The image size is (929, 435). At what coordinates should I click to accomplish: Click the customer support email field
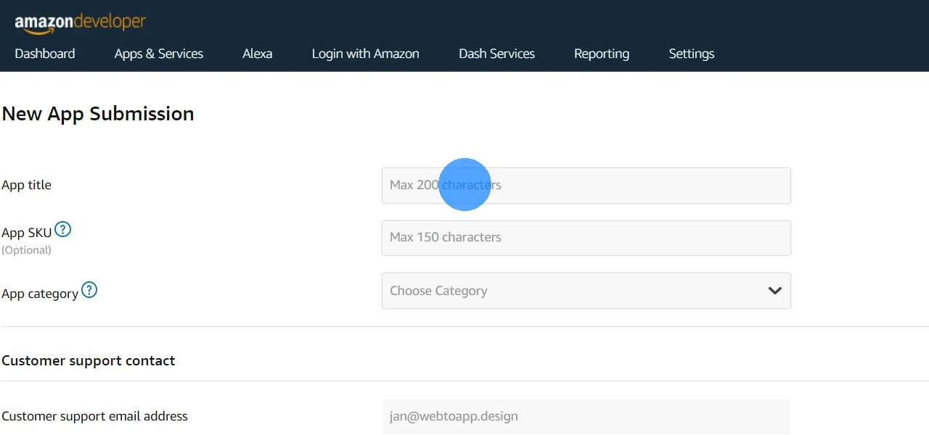pyautogui.click(x=586, y=416)
